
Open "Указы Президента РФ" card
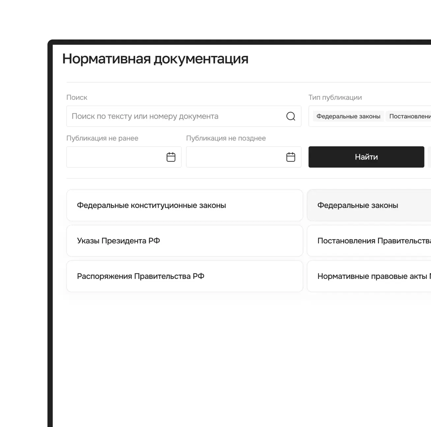pyautogui.click(x=185, y=241)
